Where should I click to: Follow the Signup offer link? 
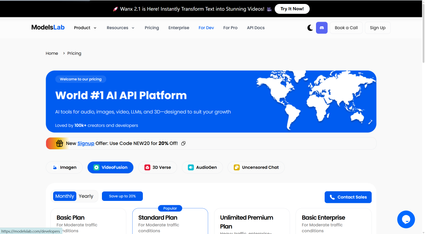coord(86,143)
